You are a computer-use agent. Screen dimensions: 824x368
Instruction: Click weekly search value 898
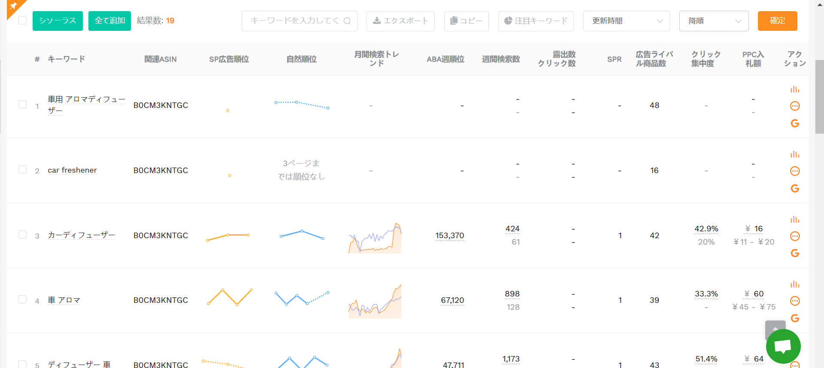point(512,294)
